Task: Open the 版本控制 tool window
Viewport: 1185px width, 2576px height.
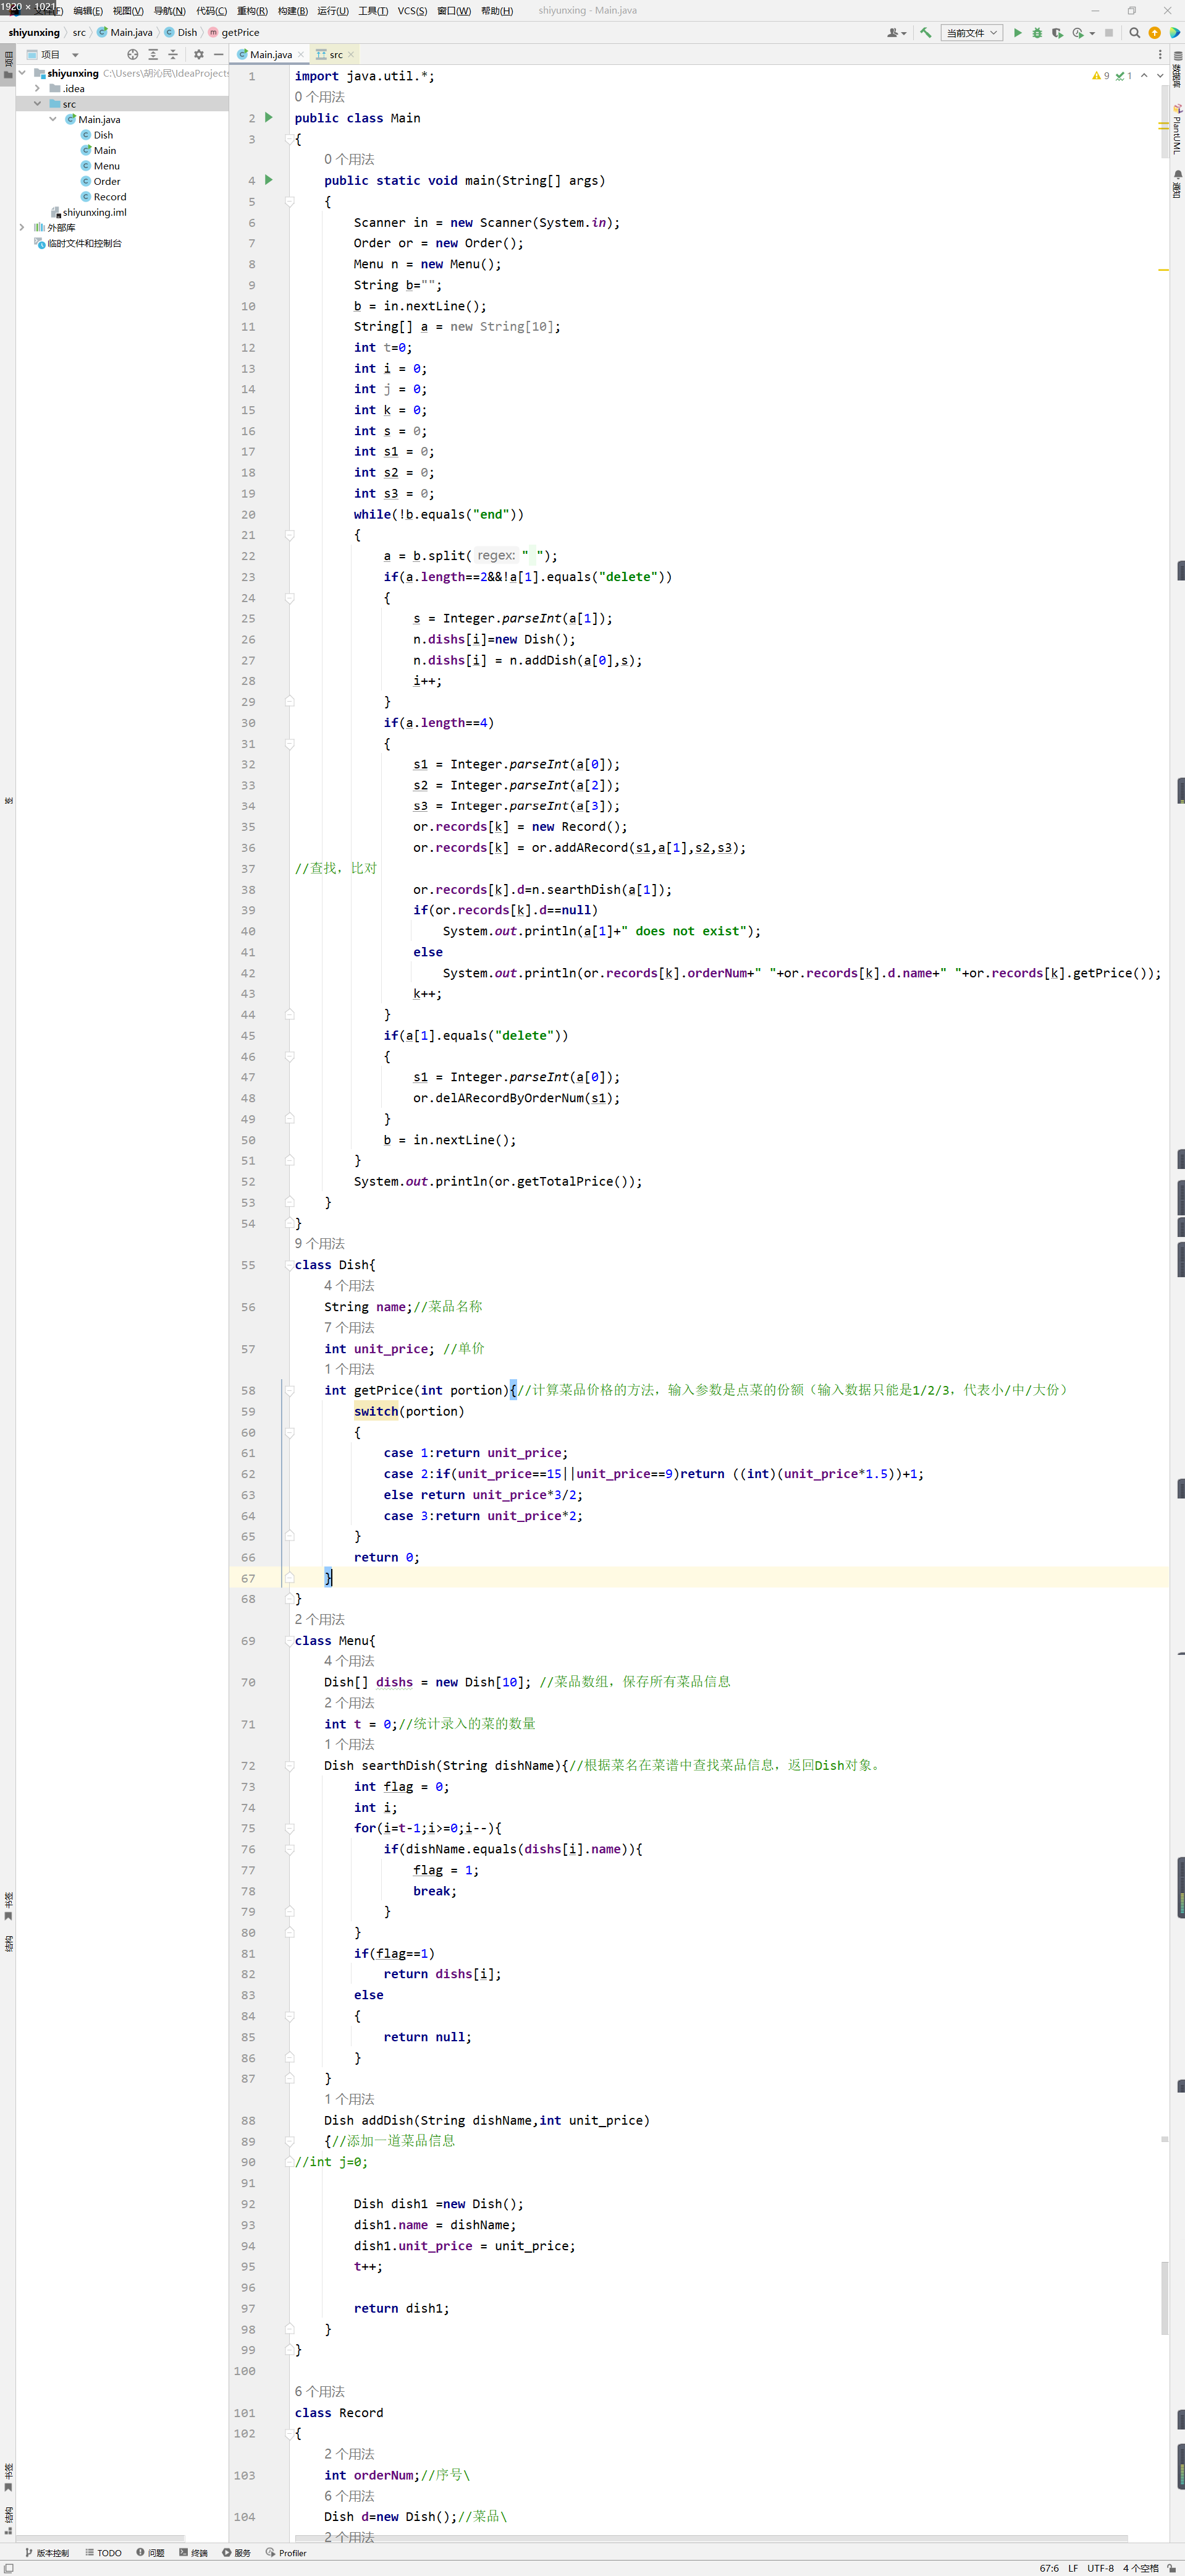Action: click(x=47, y=2553)
